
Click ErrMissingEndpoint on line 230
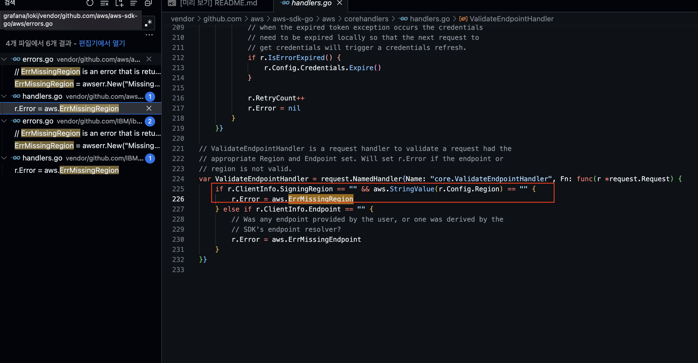click(325, 240)
